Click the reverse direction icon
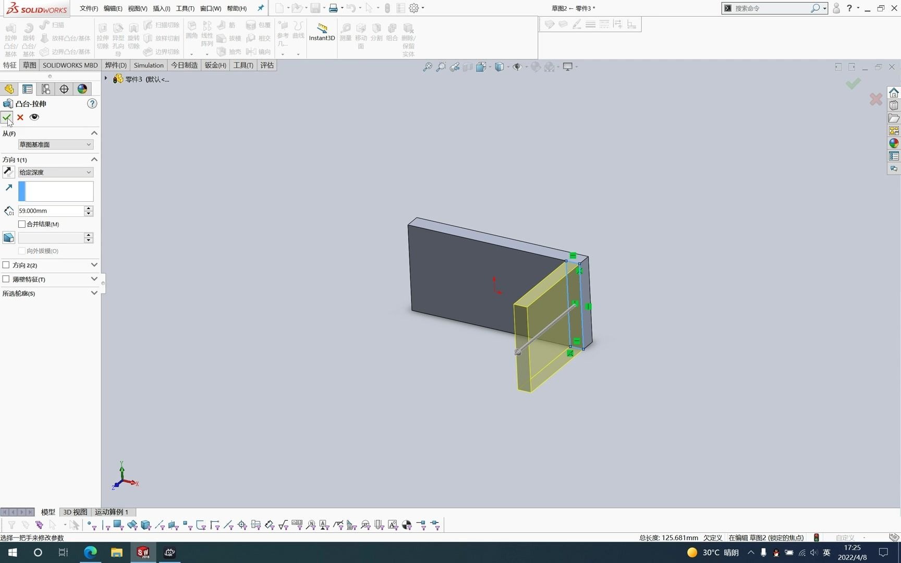The height and width of the screenshot is (563, 901). pos(8,172)
